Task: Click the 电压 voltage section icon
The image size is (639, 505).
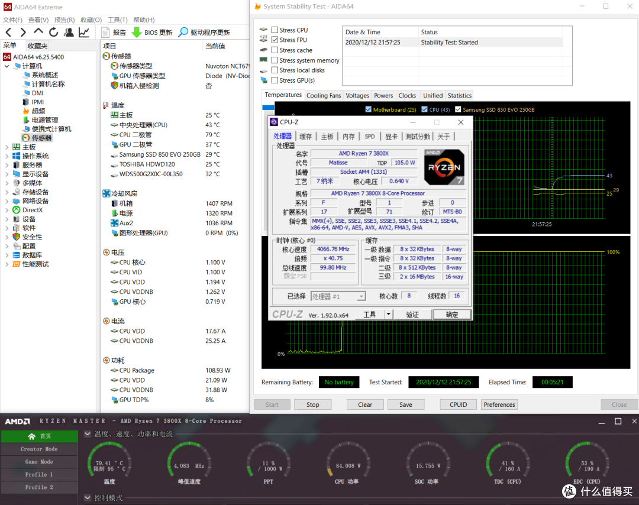Action: pyautogui.click(x=106, y=252)
